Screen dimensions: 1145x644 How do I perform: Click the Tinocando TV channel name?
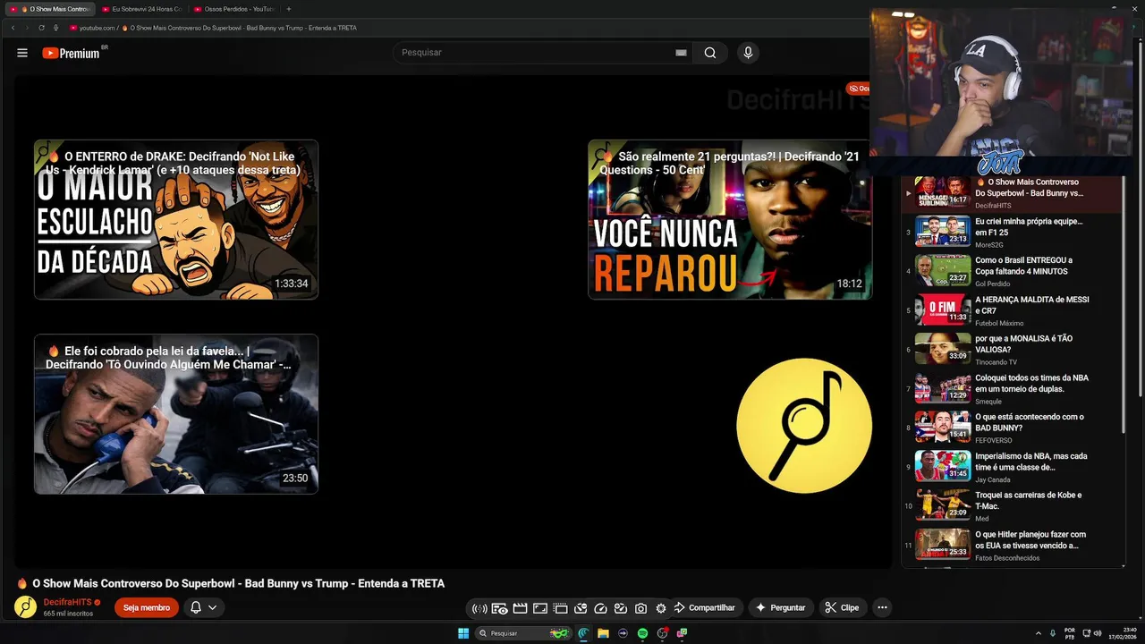[996, 362]
